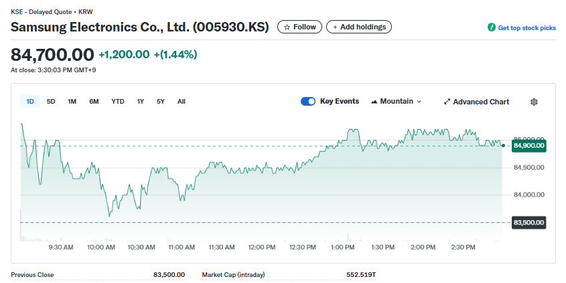
Task: Click the Add holdings button
Action: 359,27
